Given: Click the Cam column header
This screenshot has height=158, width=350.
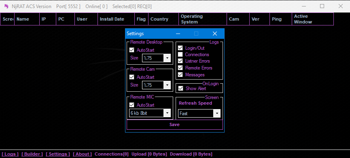Looking at the screenshot, I should pos(238,19).
